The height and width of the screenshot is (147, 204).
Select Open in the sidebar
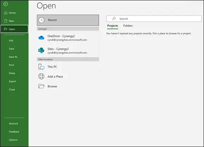14,29
